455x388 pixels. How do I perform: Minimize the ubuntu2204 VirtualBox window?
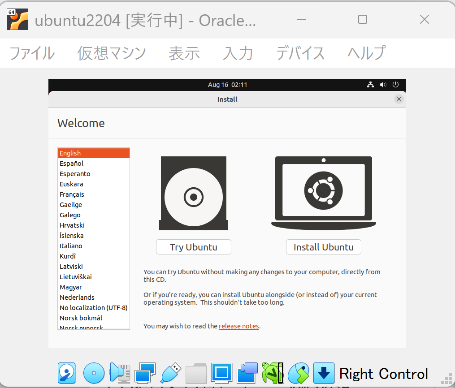point(301,19)
